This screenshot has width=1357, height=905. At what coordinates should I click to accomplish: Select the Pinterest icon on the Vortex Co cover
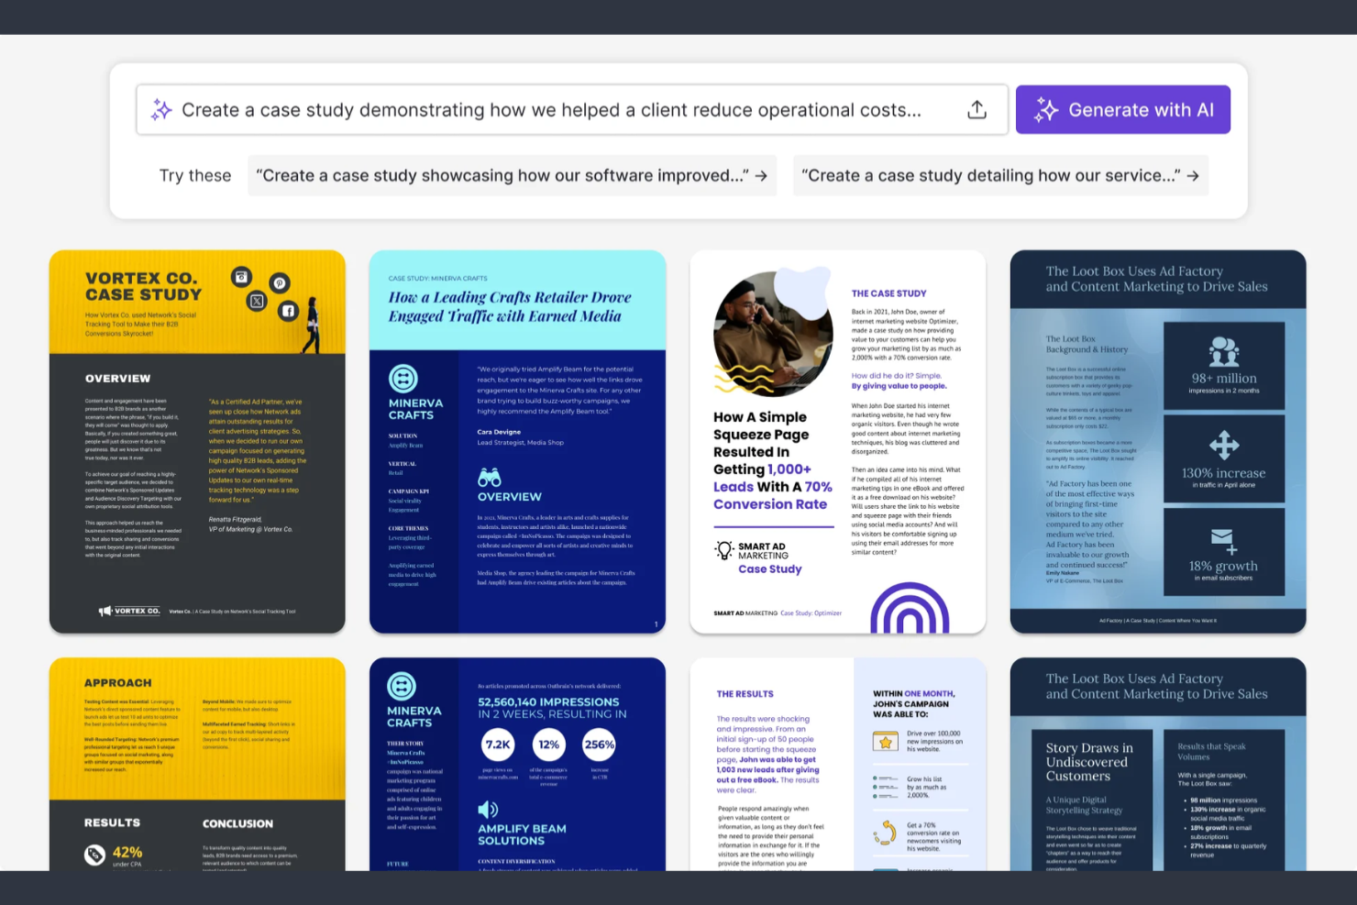280,283
